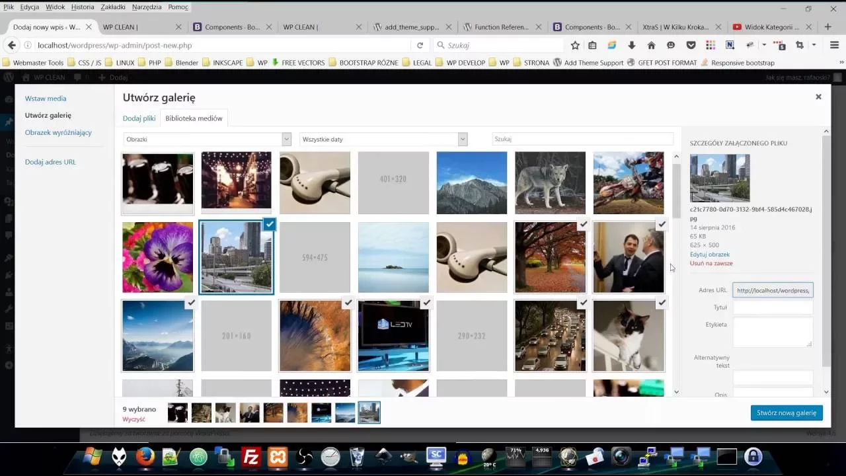Open the Zakładki menu

(x=113, y=7)
